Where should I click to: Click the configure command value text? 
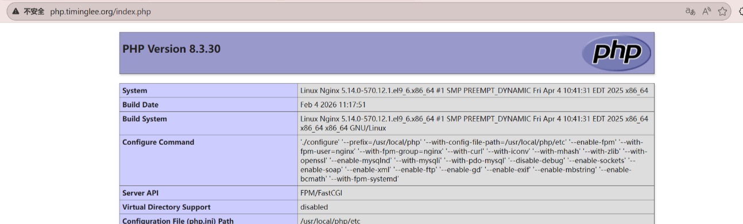click(474, 161)
